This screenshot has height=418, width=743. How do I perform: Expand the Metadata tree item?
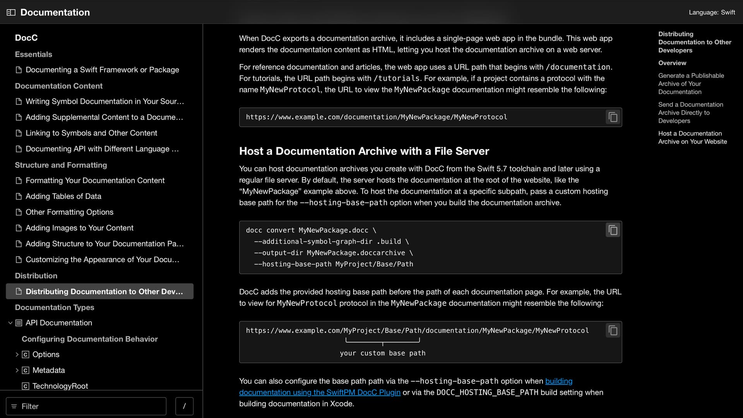coord(17,370)
